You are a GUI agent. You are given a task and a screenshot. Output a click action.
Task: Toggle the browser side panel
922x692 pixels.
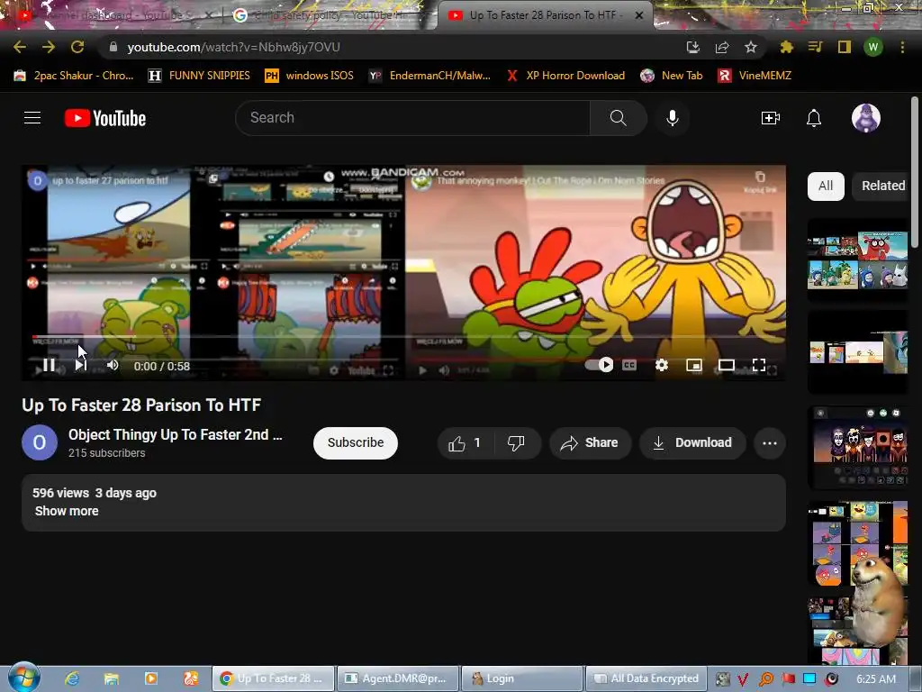coord(845,47)
